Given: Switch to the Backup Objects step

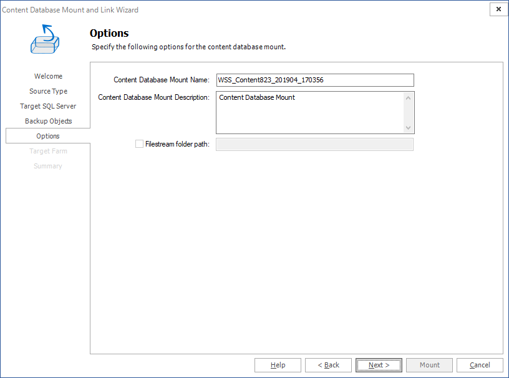Looking at the screenshot, I should pyautogui.click(x=48, y=121).
